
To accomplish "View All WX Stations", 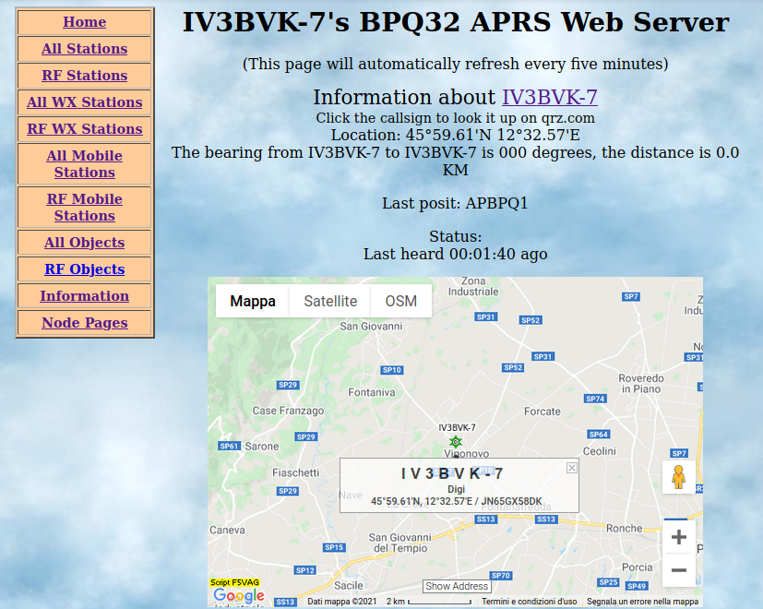I will (85, 102).
